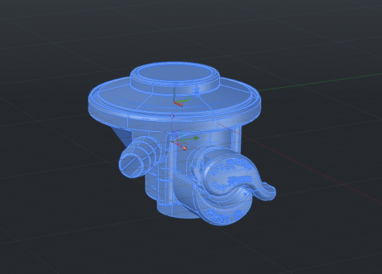Click the red X-axis arrow of the move gizmo
This screenshot has height=274, width=382.
185,148
